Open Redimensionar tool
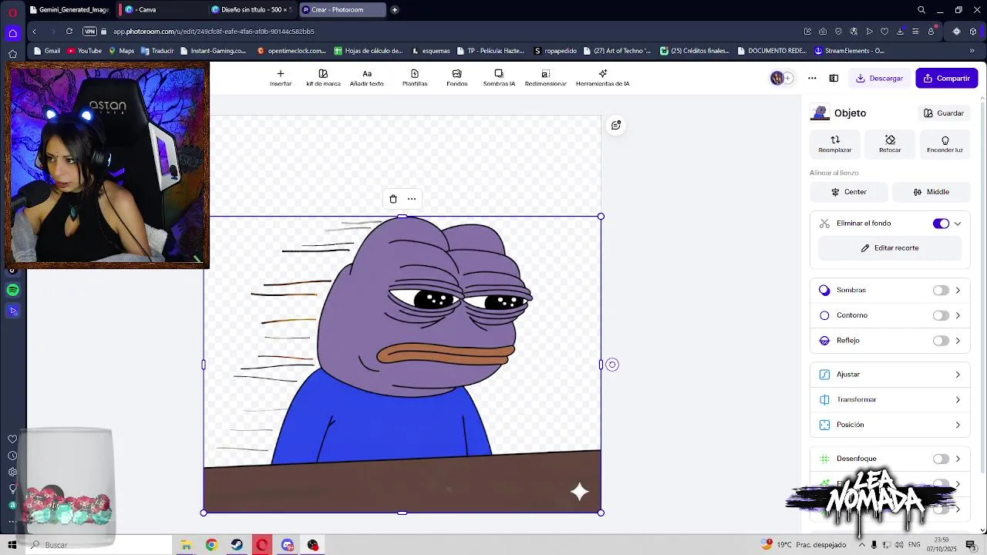The image size is (987, 555). pyautogui.click(x=545, y=78)
